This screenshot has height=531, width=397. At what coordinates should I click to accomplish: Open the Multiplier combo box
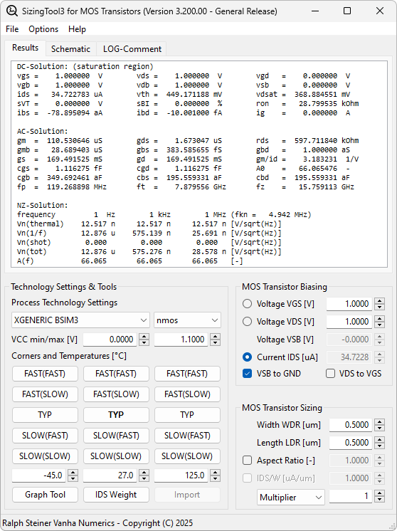point(291,497)
